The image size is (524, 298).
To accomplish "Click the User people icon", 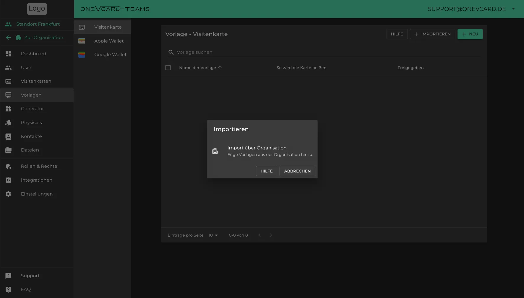I will (x=8, y=68).
